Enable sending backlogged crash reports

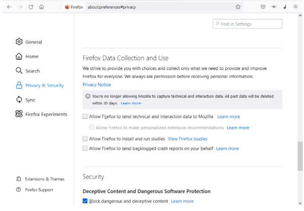pyautogui.click(x=85, y=148)
